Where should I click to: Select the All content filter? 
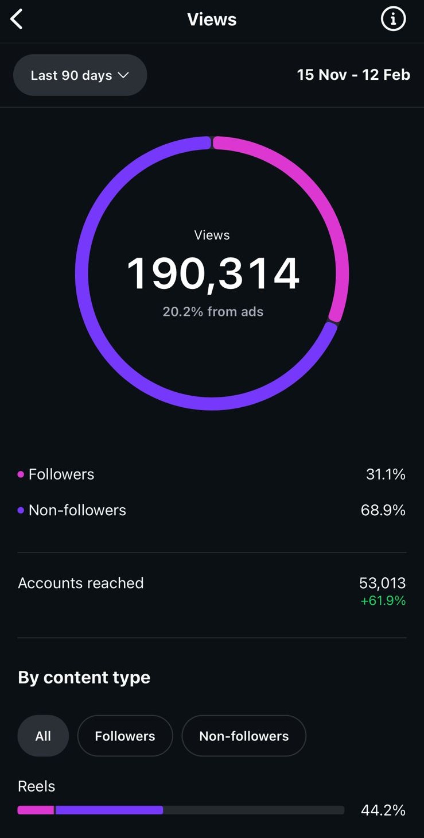coord(43,736)
